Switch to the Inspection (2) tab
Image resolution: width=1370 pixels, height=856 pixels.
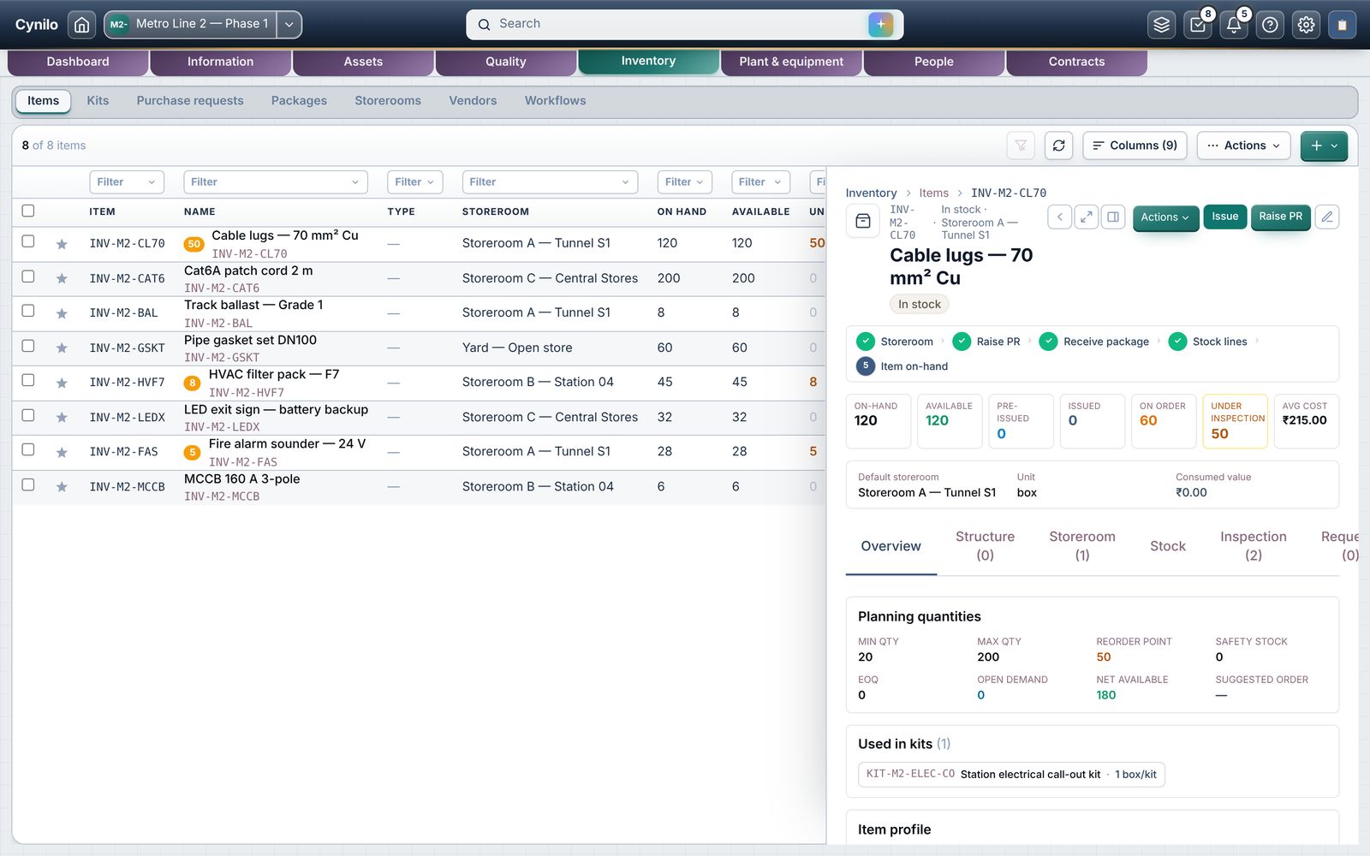[x=1253, y=545]
